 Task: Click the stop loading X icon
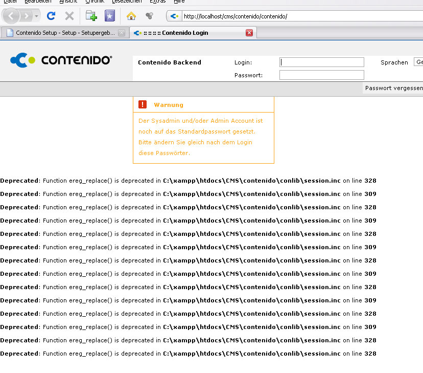(69, 16)
